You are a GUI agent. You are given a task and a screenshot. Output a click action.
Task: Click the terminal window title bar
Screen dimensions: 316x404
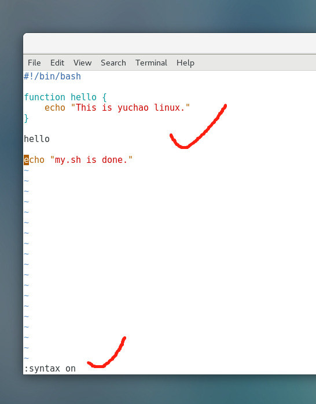pyautogui.click(x=170, y=43)
